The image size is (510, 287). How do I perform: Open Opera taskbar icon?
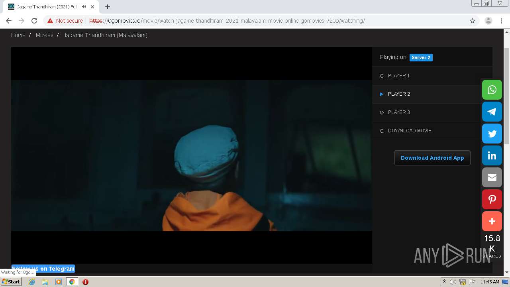point(85,282)
